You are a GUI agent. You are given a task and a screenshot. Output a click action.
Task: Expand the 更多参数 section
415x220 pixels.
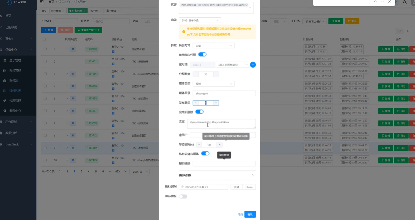(x=217, y=175)
